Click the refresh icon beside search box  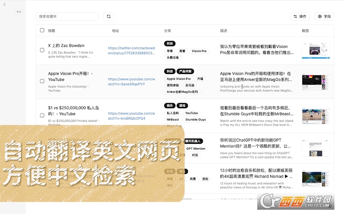[x=108, y=16]
